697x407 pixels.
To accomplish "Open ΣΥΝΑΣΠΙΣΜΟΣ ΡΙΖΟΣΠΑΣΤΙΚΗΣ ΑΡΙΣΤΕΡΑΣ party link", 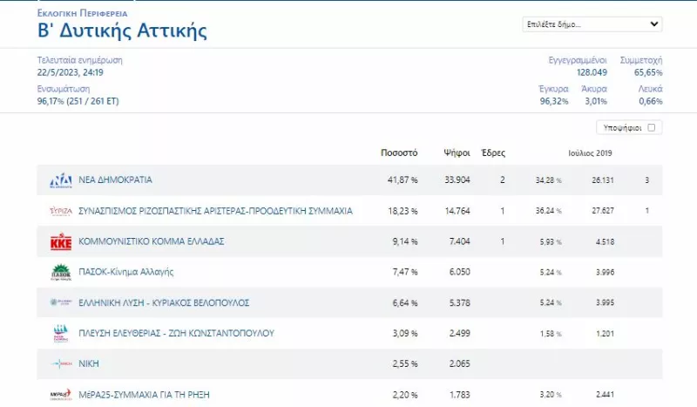I will point(215,211).
